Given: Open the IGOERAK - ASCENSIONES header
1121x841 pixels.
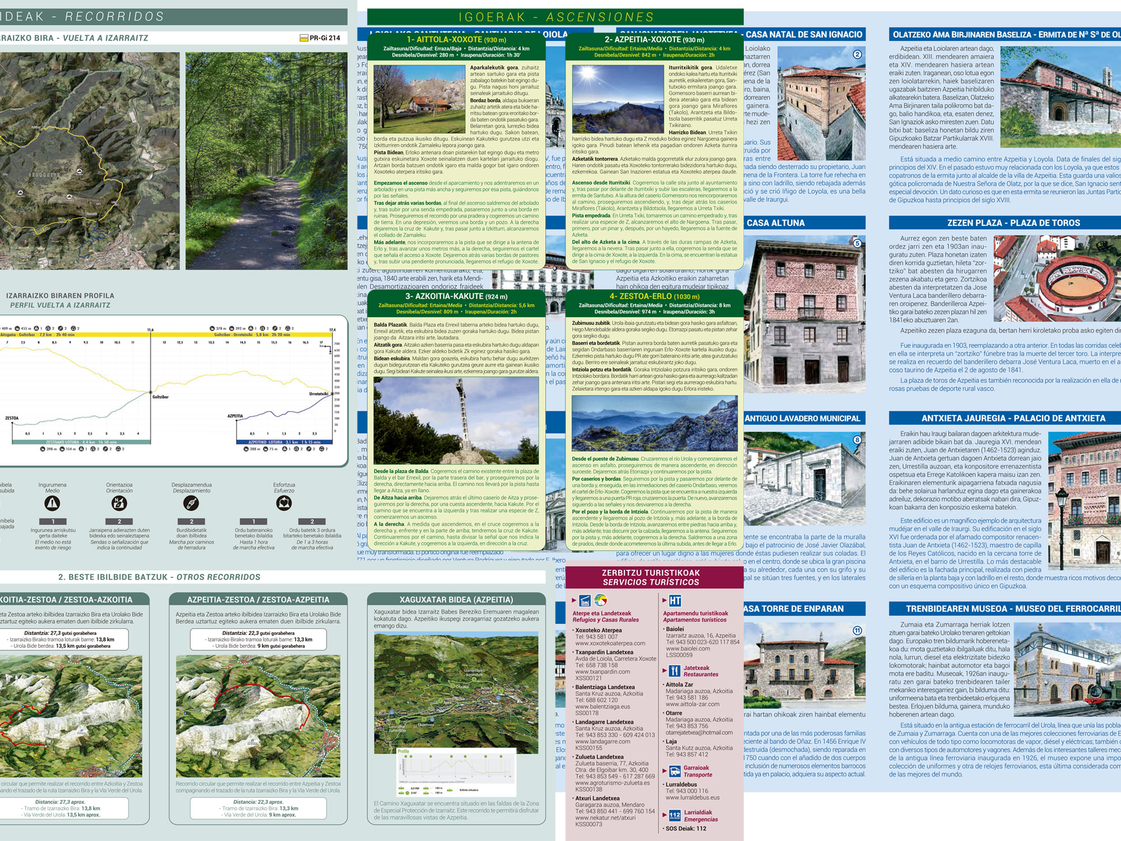Looking at the screenshot, I should [555, 17].
